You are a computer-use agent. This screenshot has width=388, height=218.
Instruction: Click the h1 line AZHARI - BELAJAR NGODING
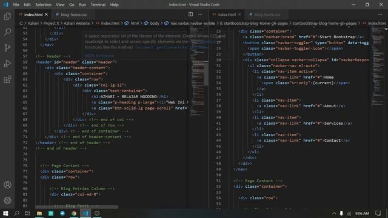[x=130, y=96]
